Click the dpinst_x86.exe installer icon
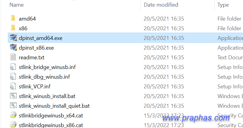The image size is (243, 128). (13, 48)
